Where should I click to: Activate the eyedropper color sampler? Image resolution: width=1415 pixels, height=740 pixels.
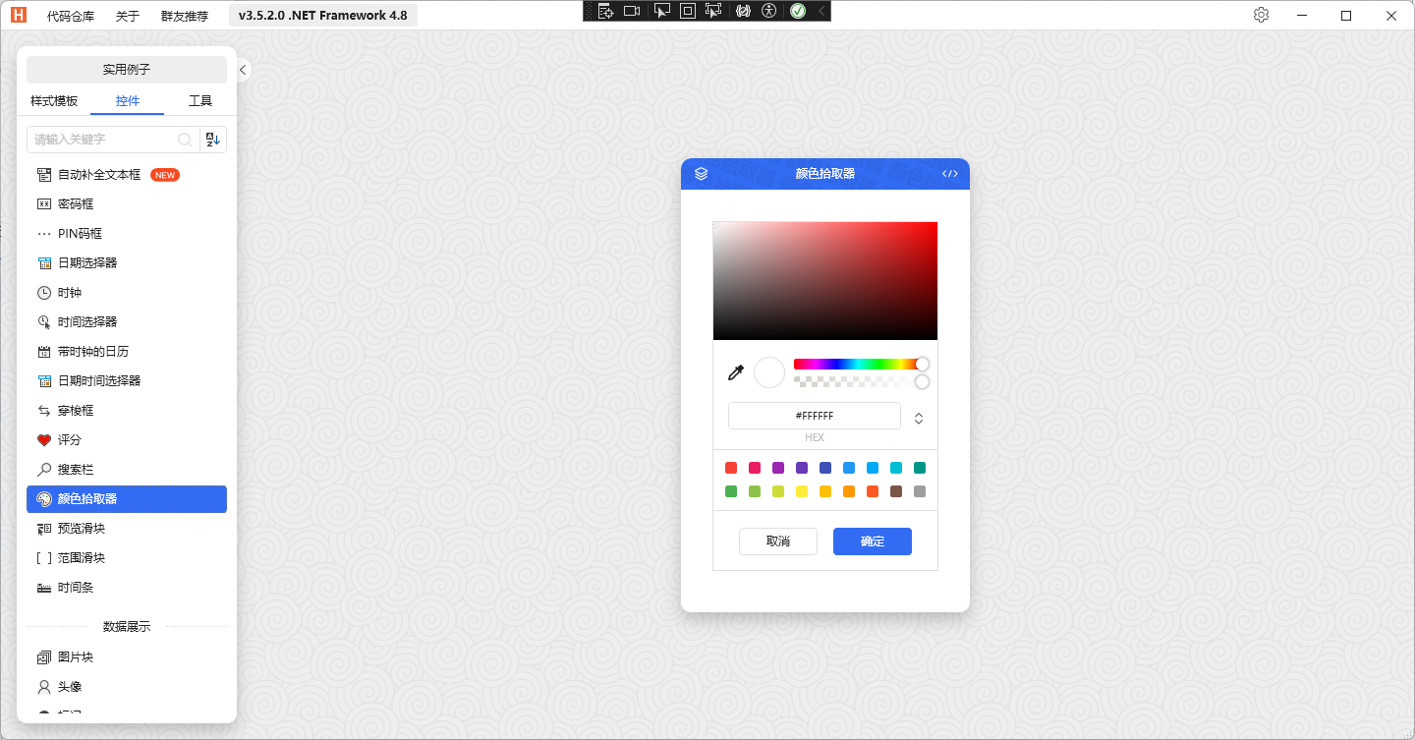(735, 372)
